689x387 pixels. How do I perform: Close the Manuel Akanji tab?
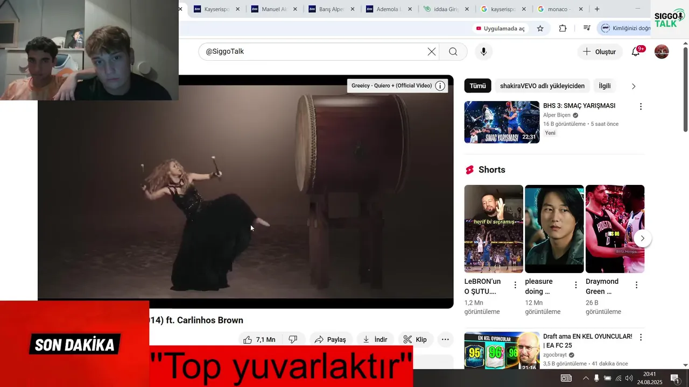[x=295, y=9]
